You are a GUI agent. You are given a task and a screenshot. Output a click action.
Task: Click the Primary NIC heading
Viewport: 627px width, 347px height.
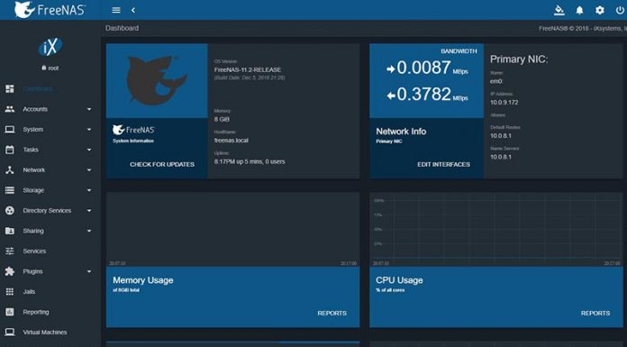pos(519,59)
